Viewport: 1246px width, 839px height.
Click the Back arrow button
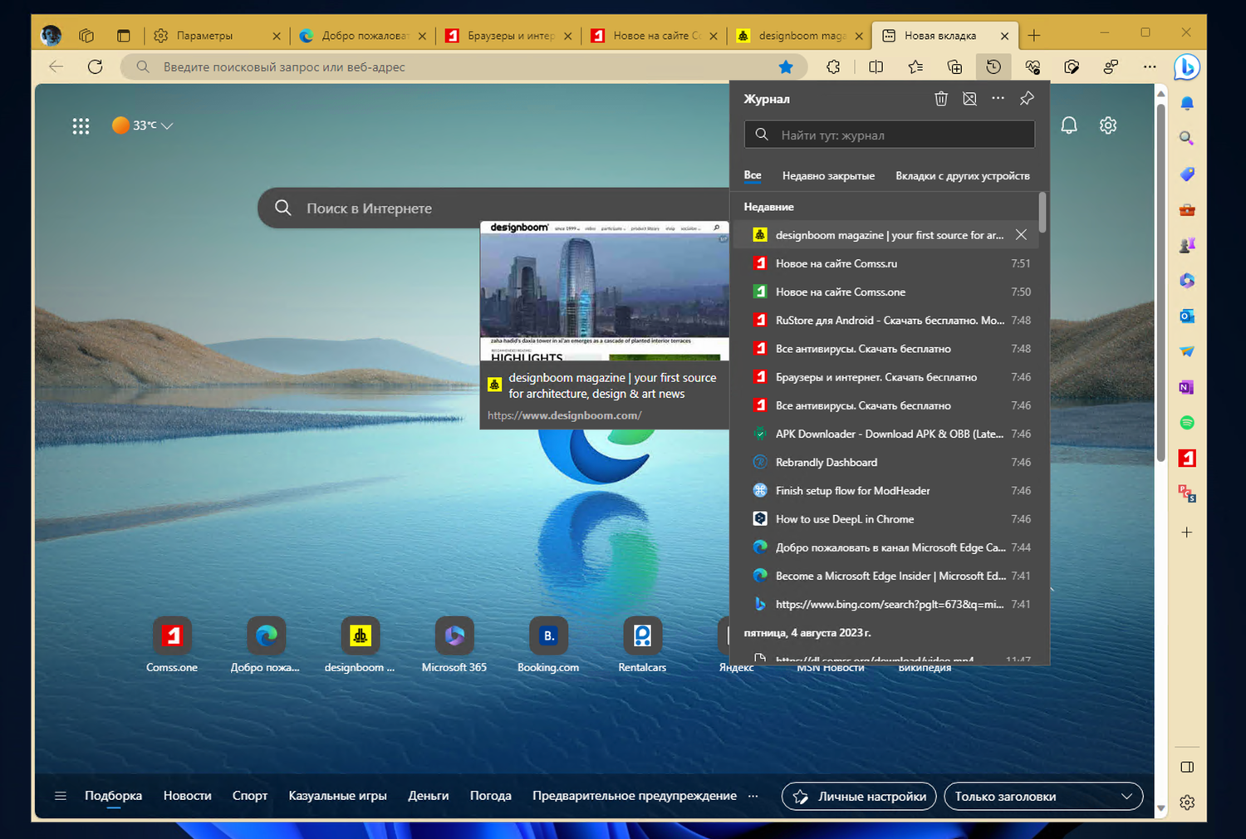[56, 67]
